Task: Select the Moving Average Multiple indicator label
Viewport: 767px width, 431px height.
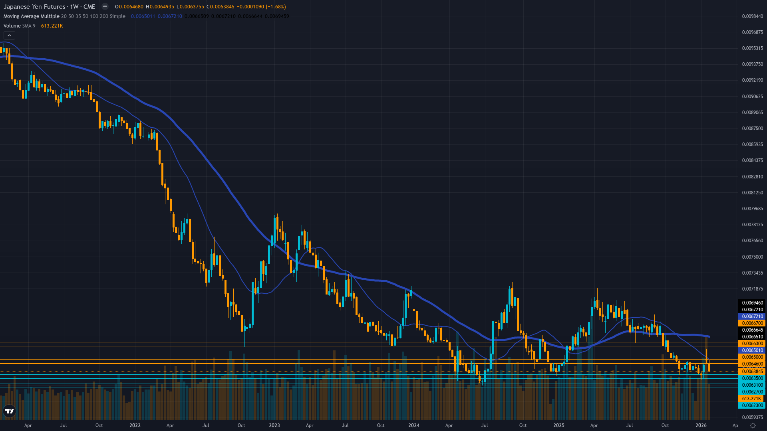Action: tap(31, 16)
